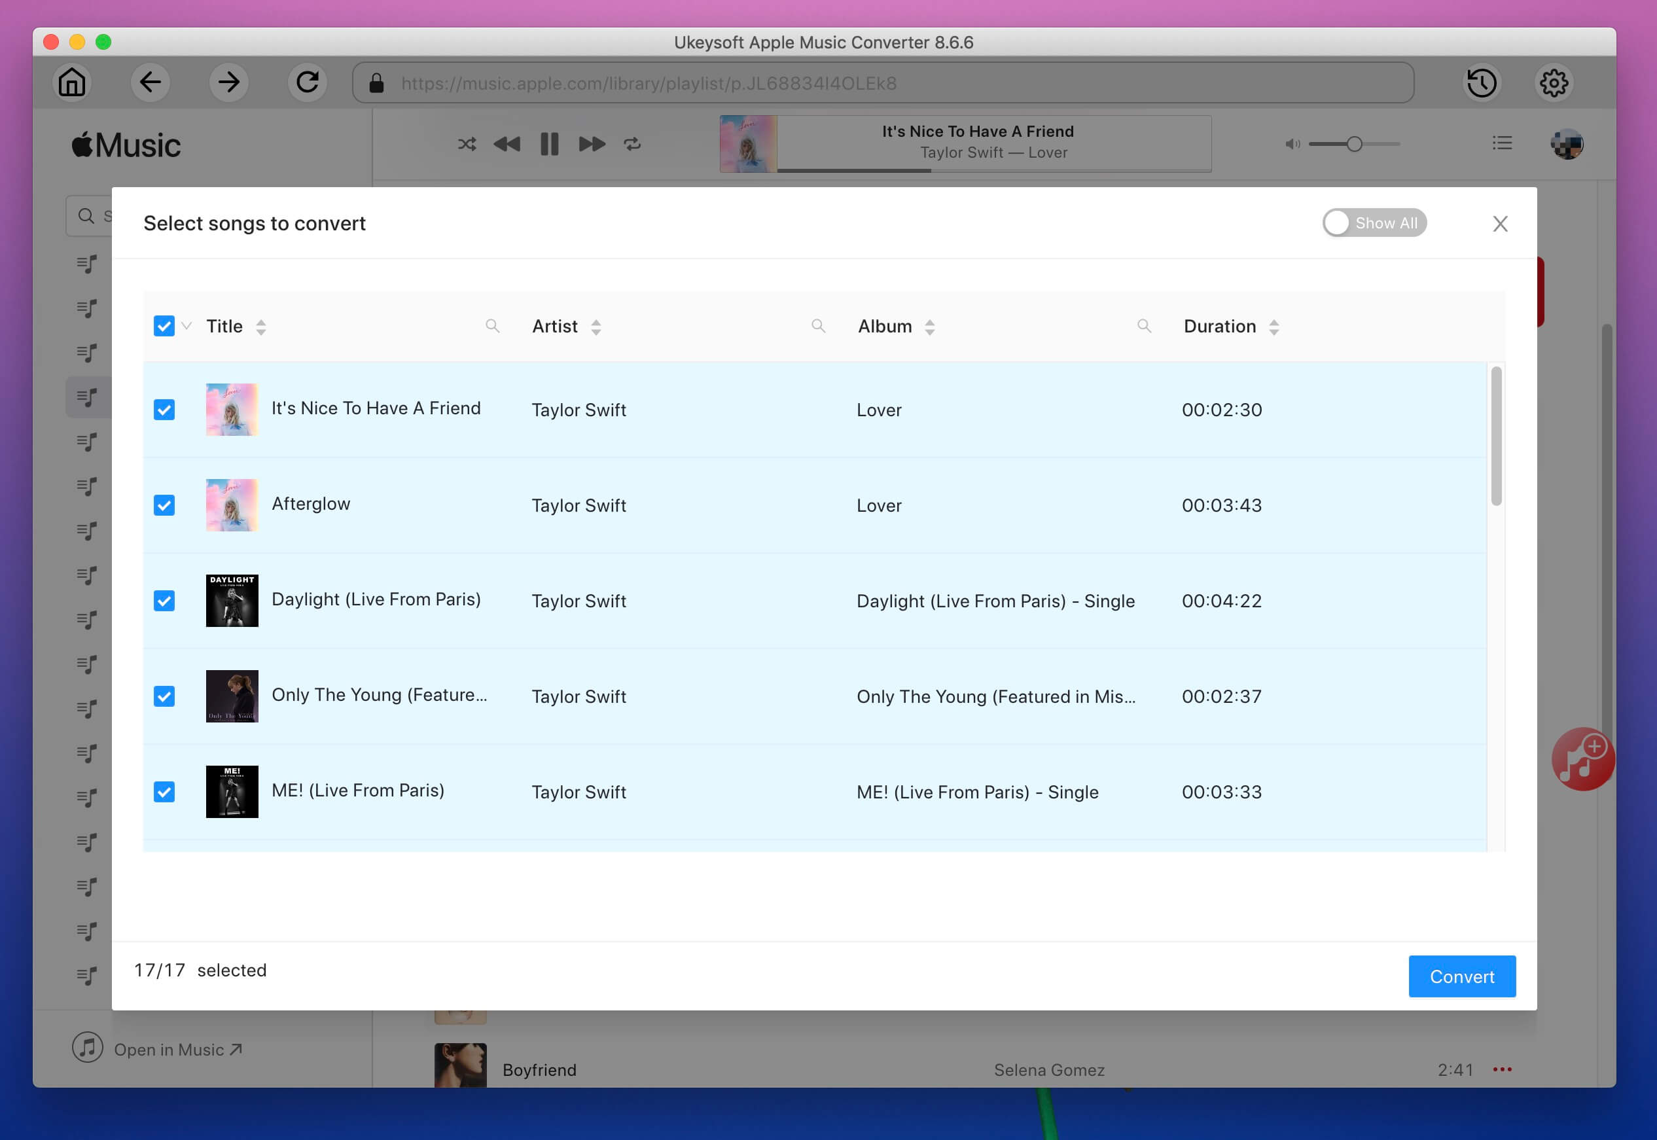Image resolution: width=1657 pixels, height=1140 pixels.
Task: Expand the Duration column sort options
Action: coord(1274,327)
